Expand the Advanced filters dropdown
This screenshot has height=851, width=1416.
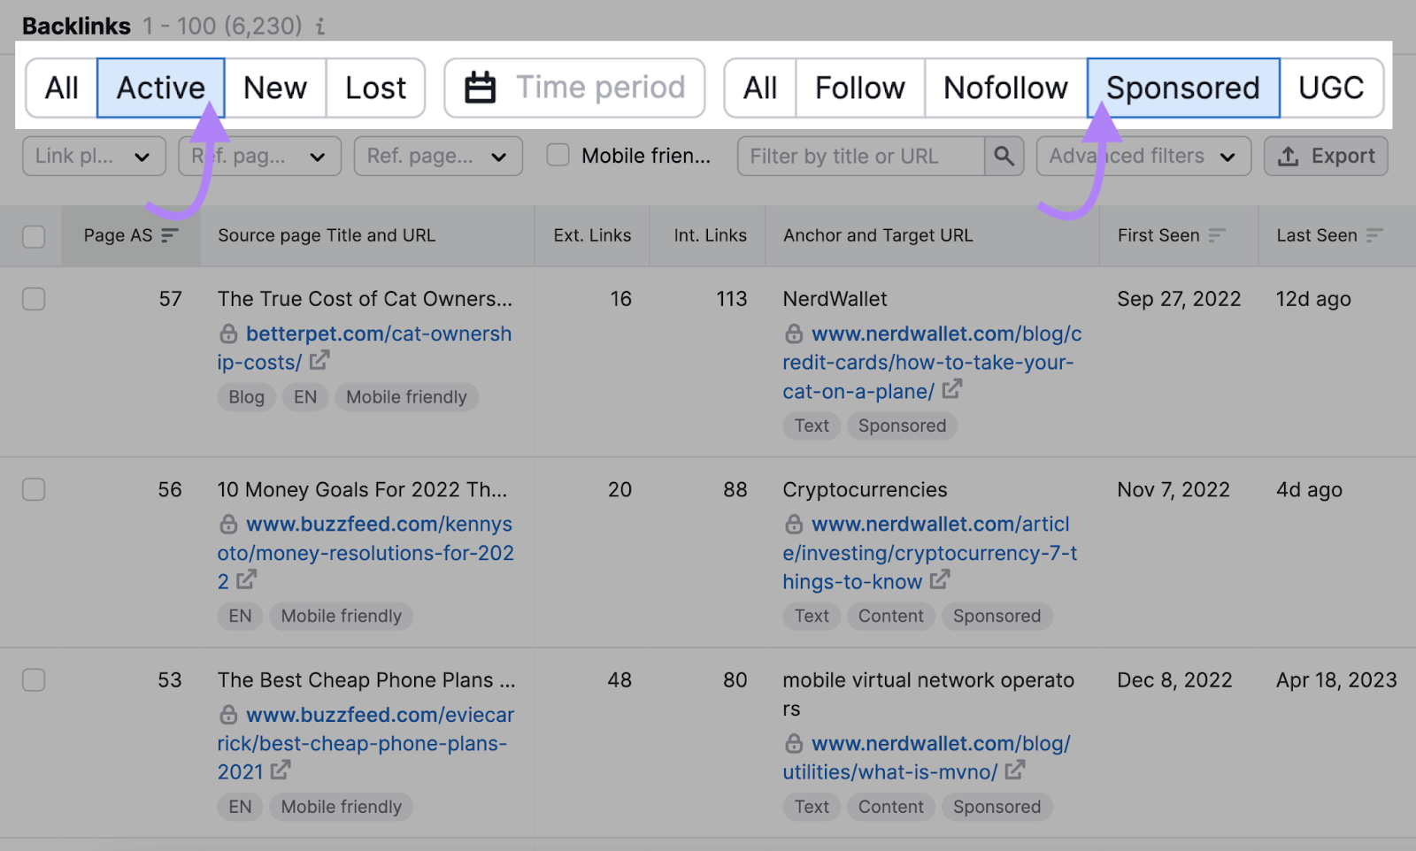pyautogui.click(x=1143, y=156)
